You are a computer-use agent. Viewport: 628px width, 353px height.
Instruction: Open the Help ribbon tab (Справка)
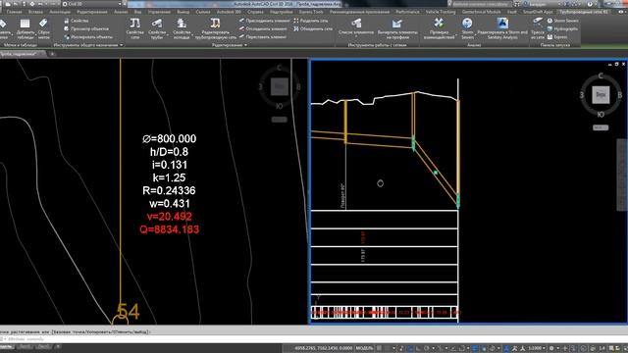(x=255, y=12)
